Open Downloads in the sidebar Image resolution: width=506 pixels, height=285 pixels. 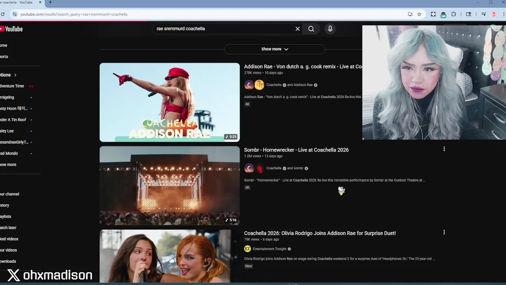click(8, 261)
